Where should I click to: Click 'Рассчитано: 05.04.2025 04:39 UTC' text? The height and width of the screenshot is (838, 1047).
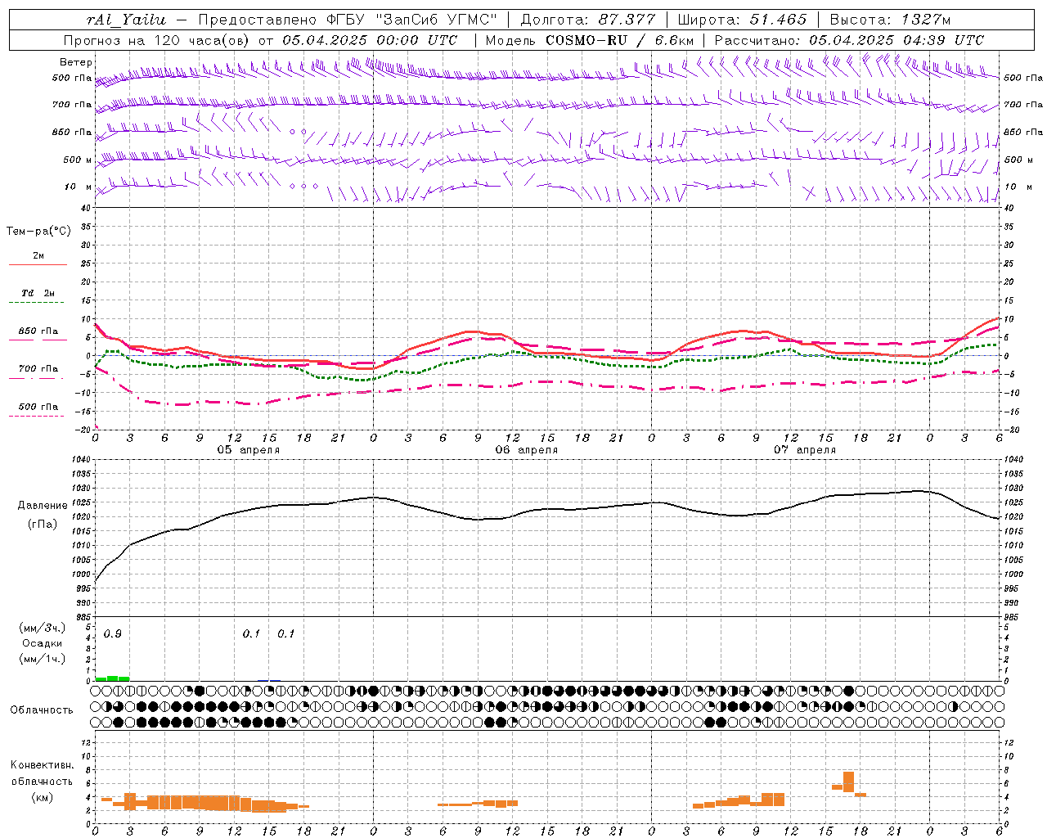pyautogui.click(x=849, y=40)
